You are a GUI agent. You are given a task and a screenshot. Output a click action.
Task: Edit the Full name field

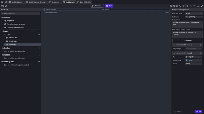pos(194,17)
